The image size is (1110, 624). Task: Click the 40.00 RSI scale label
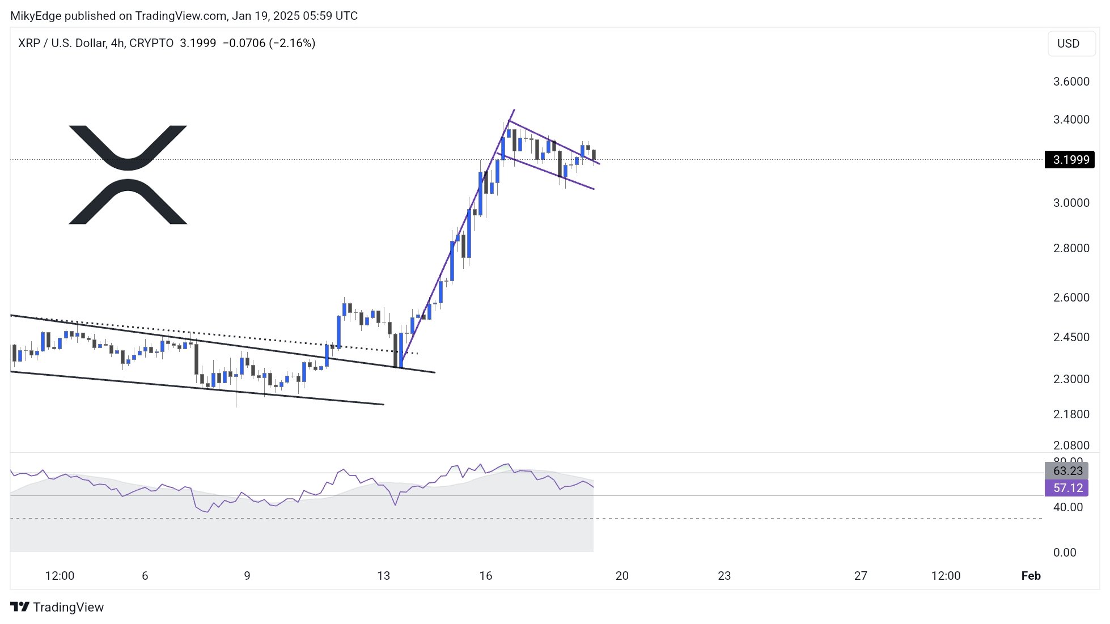(x=1067, y=507)
